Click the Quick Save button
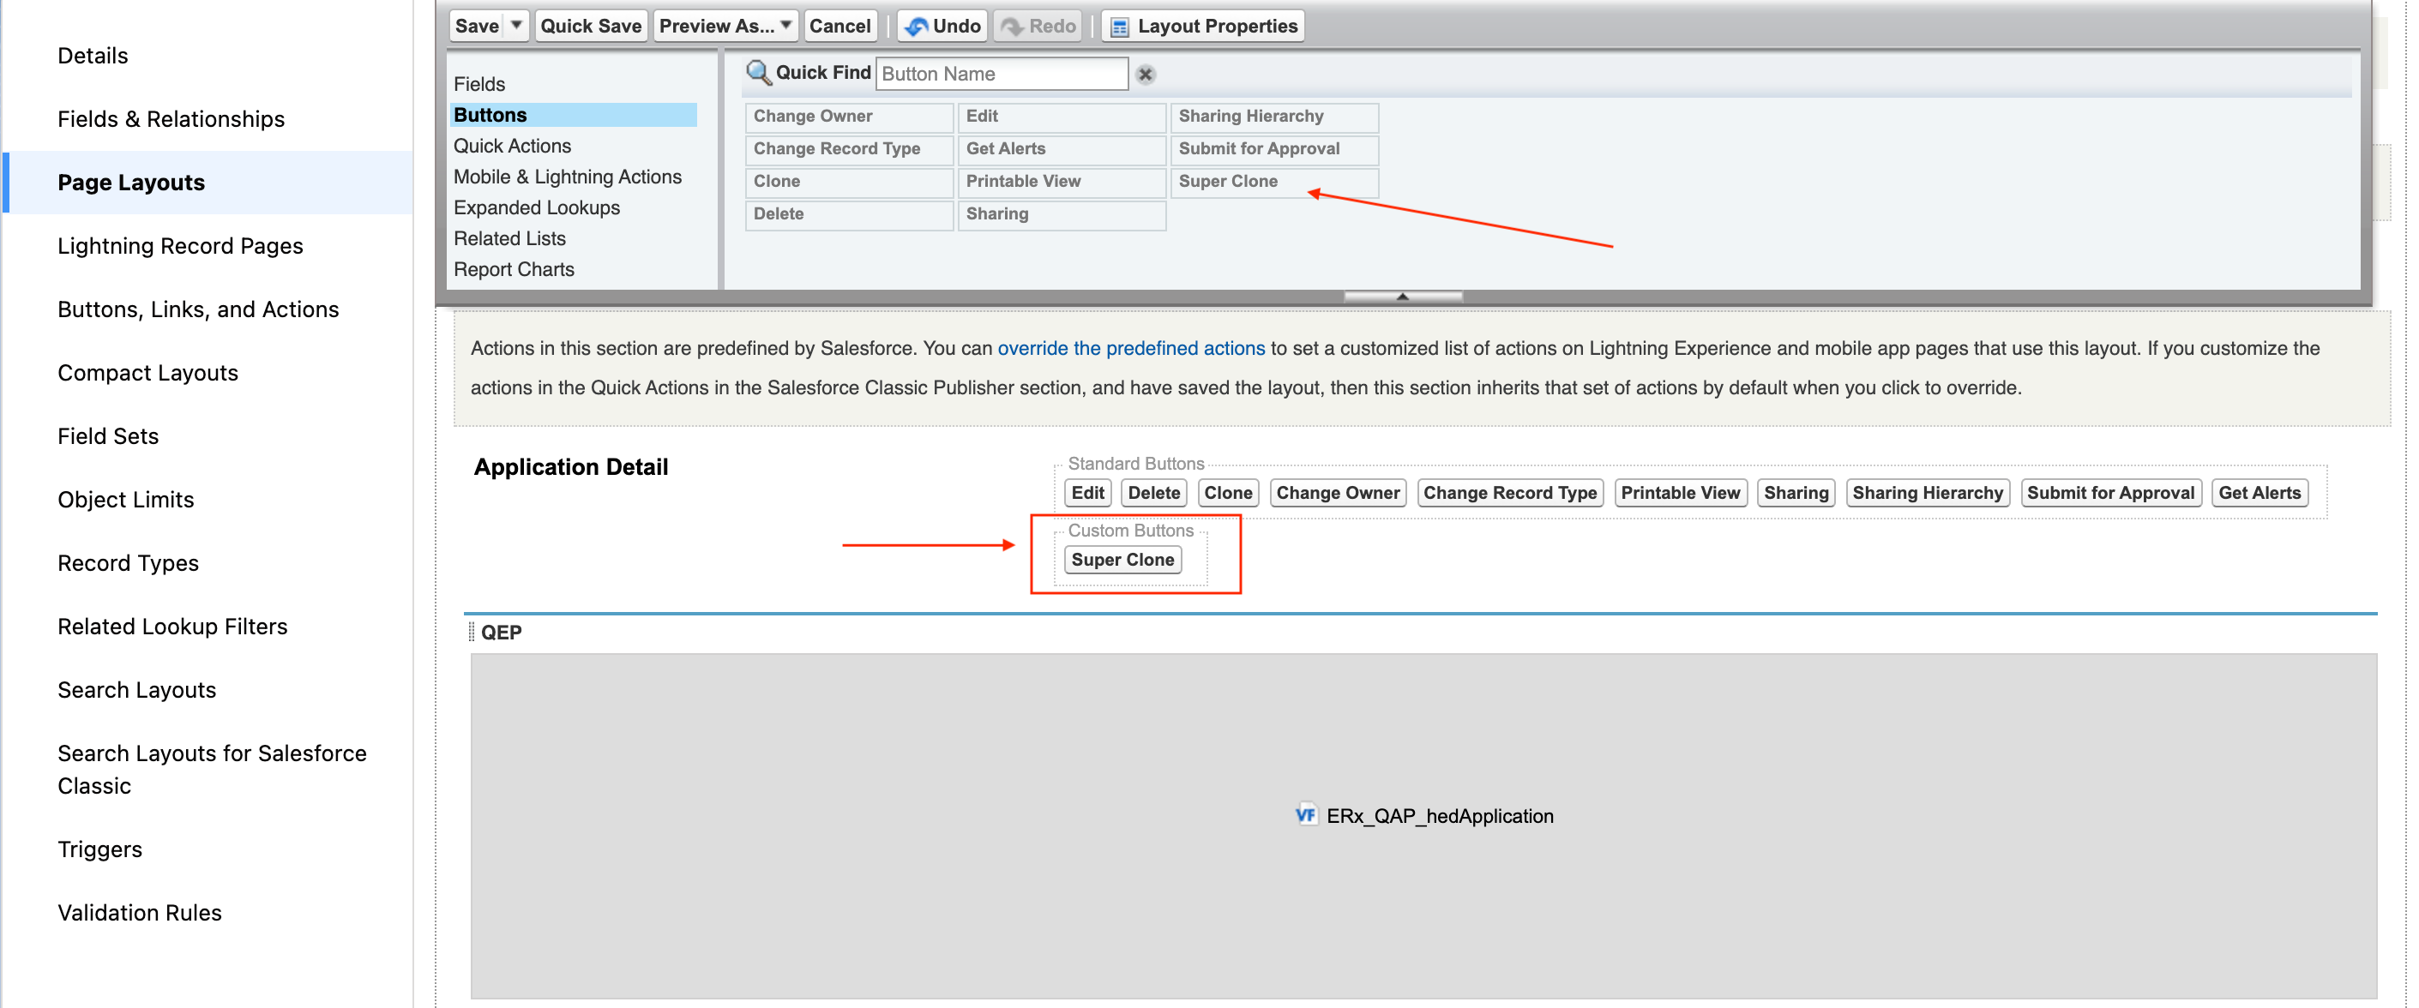The width and height of the screenshot is (2419, 1008). point(590,26)
